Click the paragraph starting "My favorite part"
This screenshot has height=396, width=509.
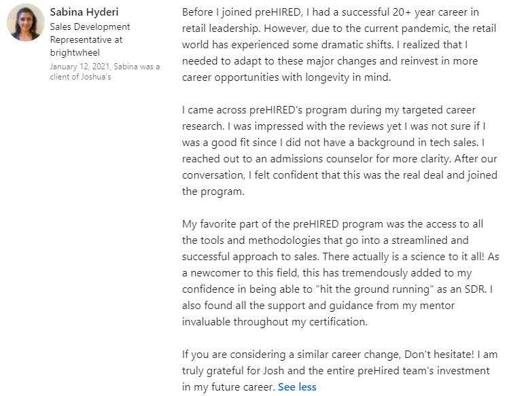pos(340,272)
